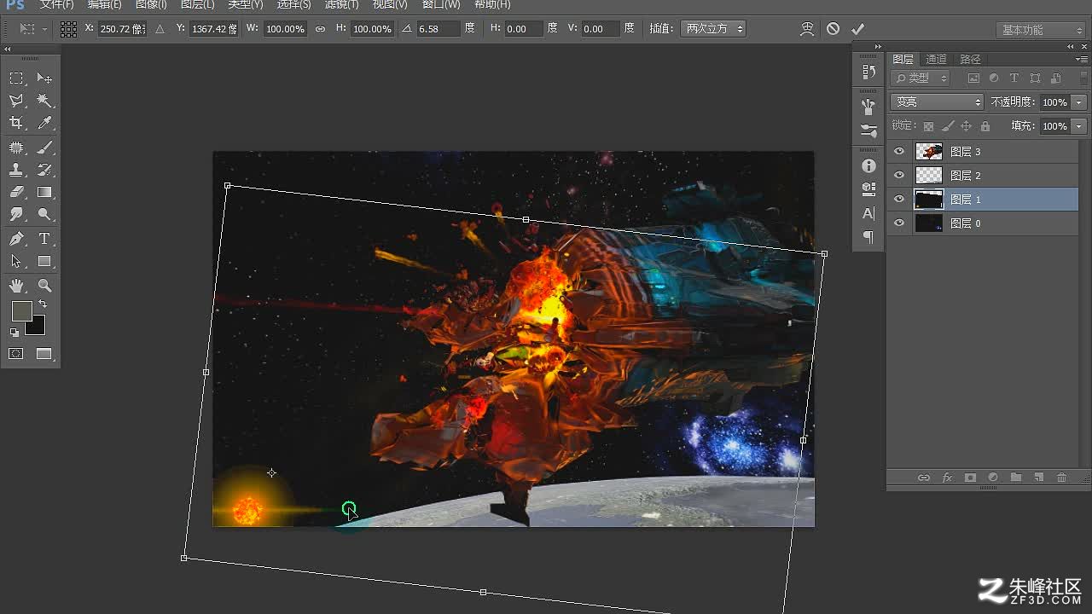
Task: Select the Pen tool
Action: coord(16,239)
